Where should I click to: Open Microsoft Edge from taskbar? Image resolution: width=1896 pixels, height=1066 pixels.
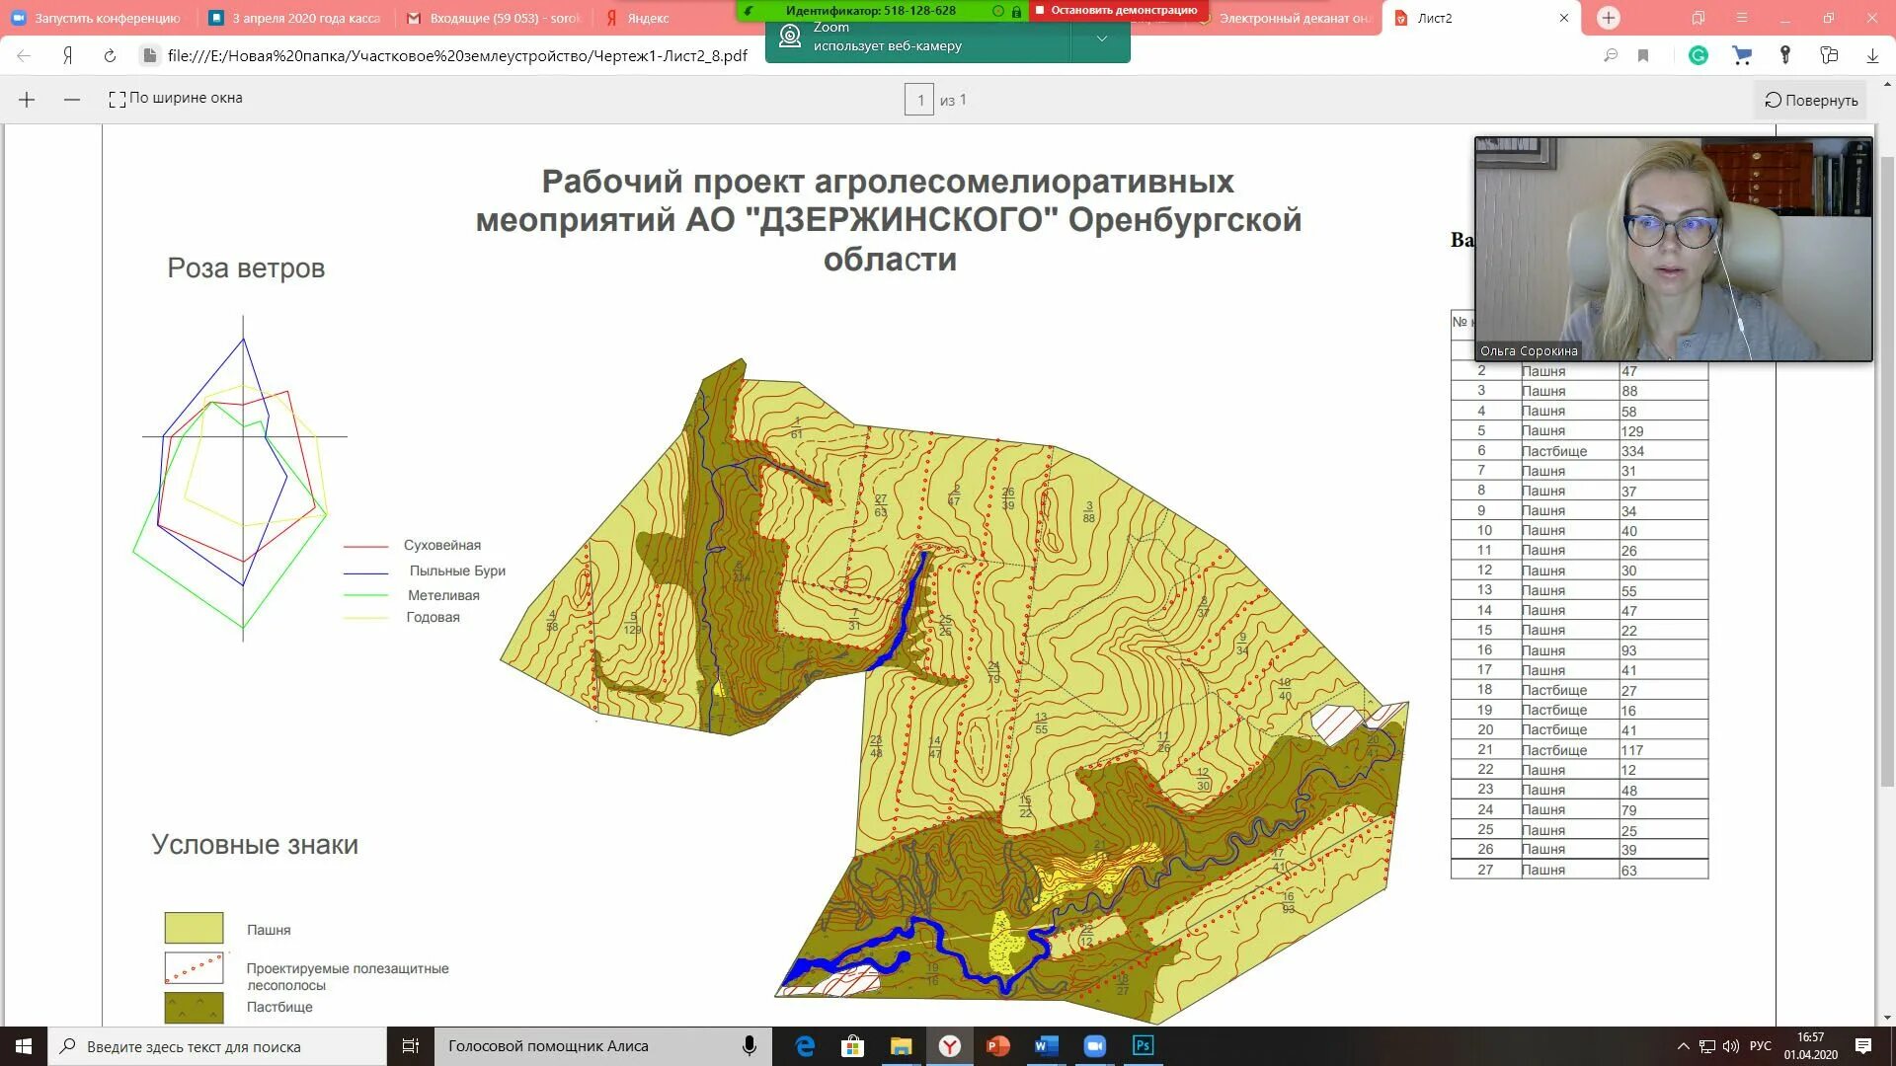pos(805,1046)
